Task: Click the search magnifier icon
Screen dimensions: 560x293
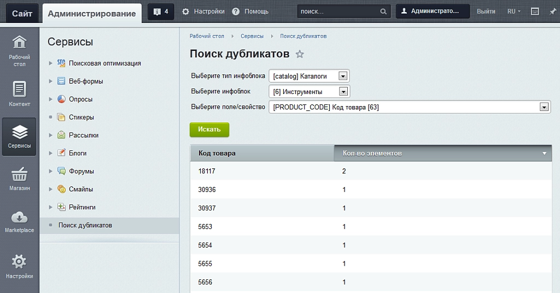Action: (383, 11)
